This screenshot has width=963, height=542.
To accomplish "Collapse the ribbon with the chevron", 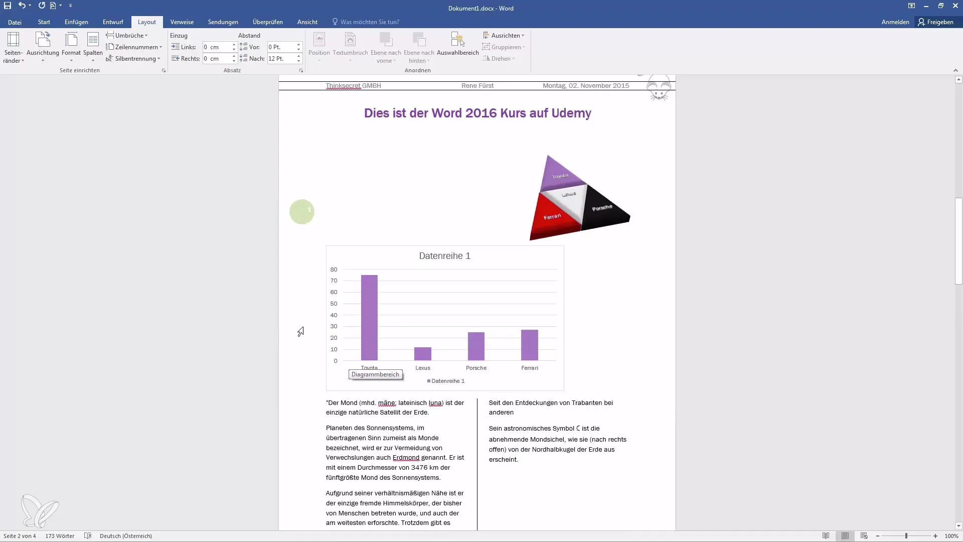I will tap(955, 71).
